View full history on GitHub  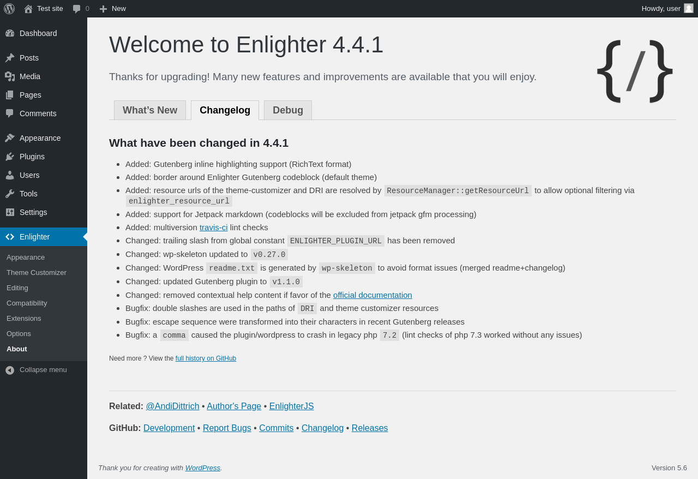point(206,358)
